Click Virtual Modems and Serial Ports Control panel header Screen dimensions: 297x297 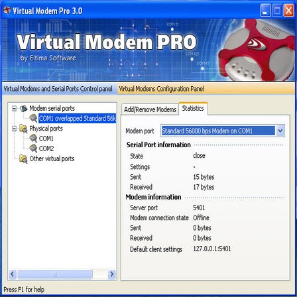point(58,89)
